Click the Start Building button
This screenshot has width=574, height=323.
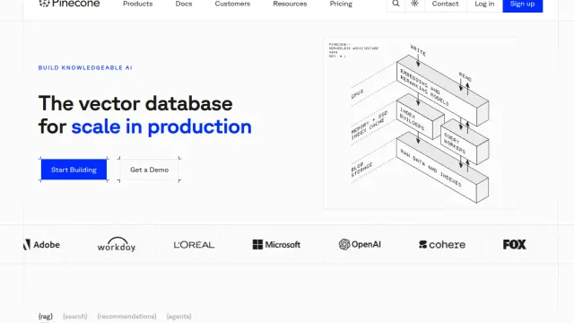74,170
